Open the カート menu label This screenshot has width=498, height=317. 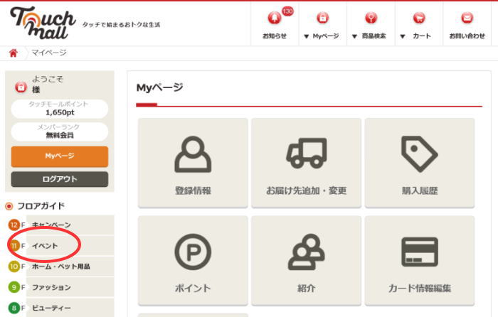click(422, 36)
